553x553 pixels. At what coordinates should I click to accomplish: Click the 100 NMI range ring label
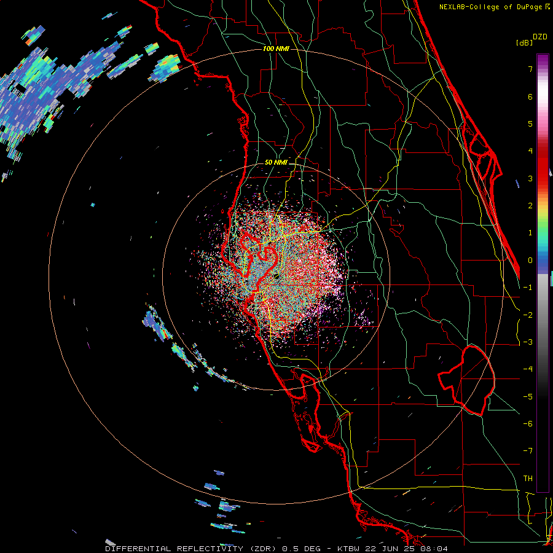click(x=276, y=49)
